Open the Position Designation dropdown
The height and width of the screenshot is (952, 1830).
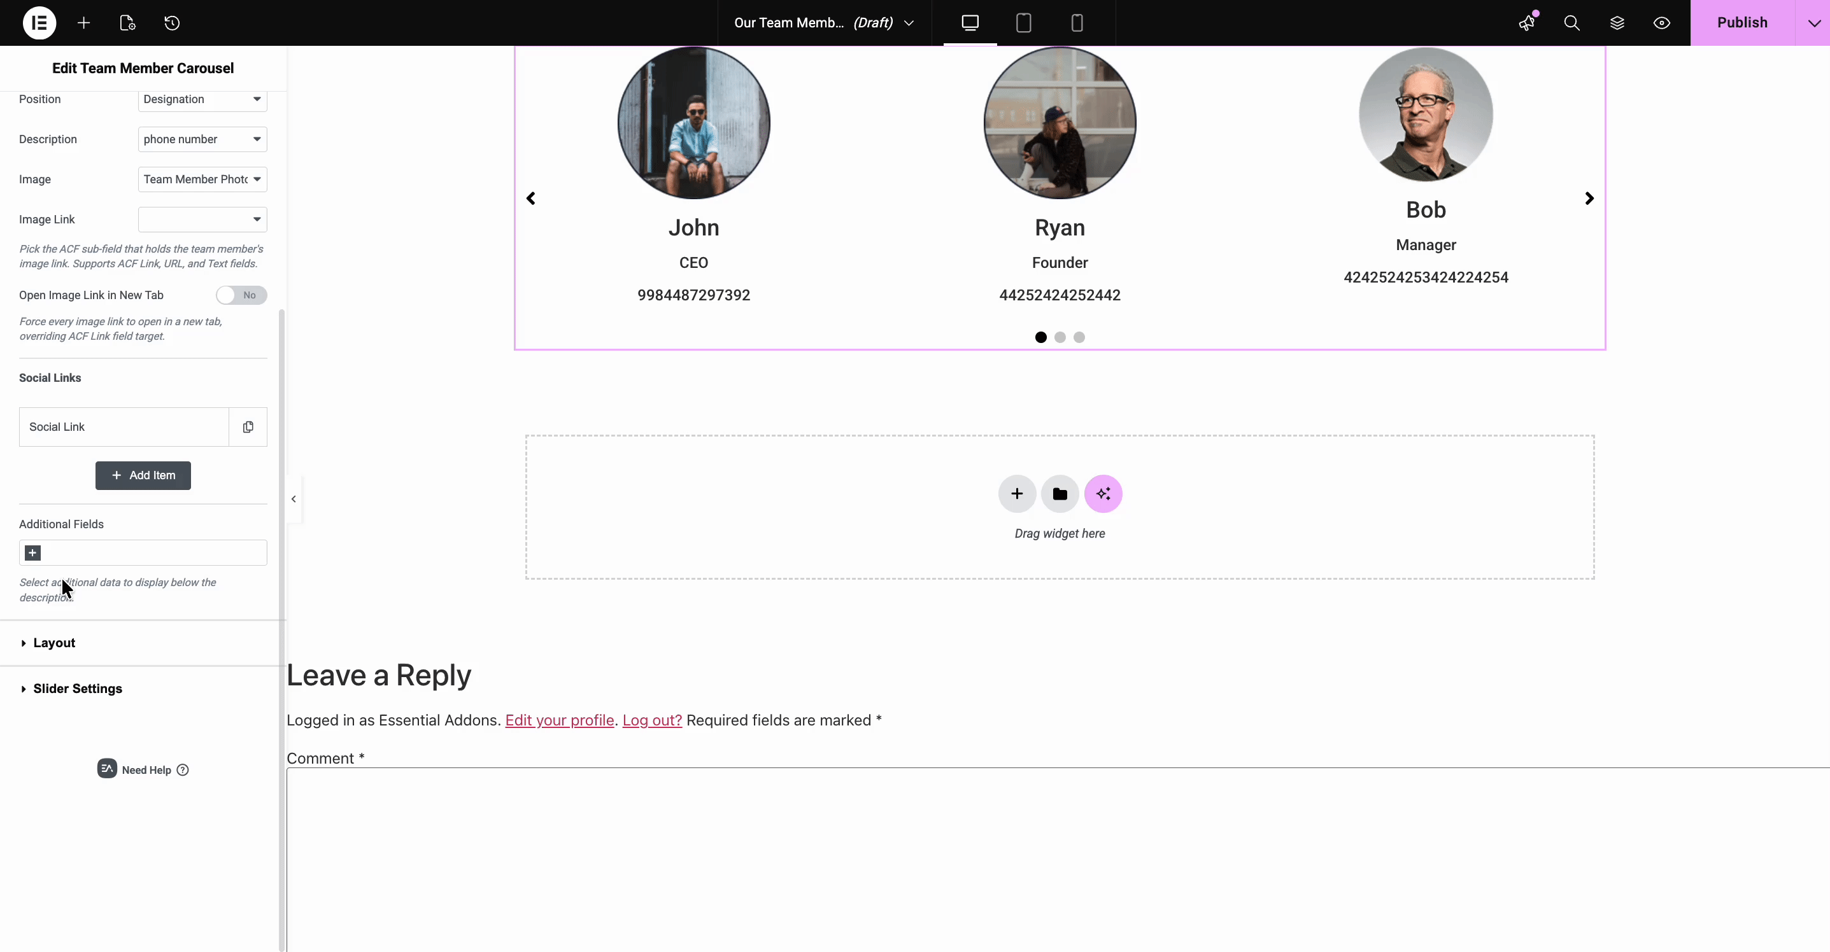tap(202, 99)
